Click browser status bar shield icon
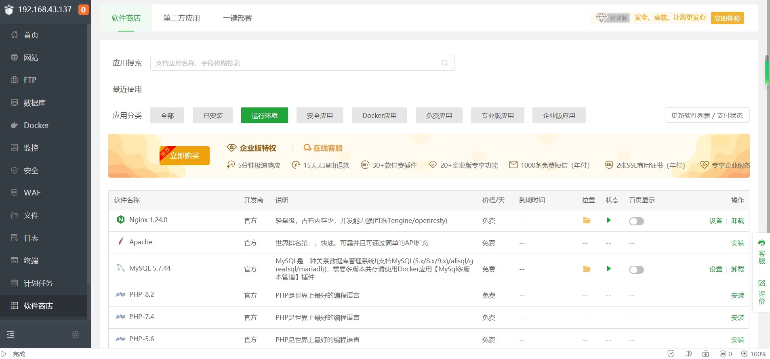This screenshot has height=359, width=770. 671,354
